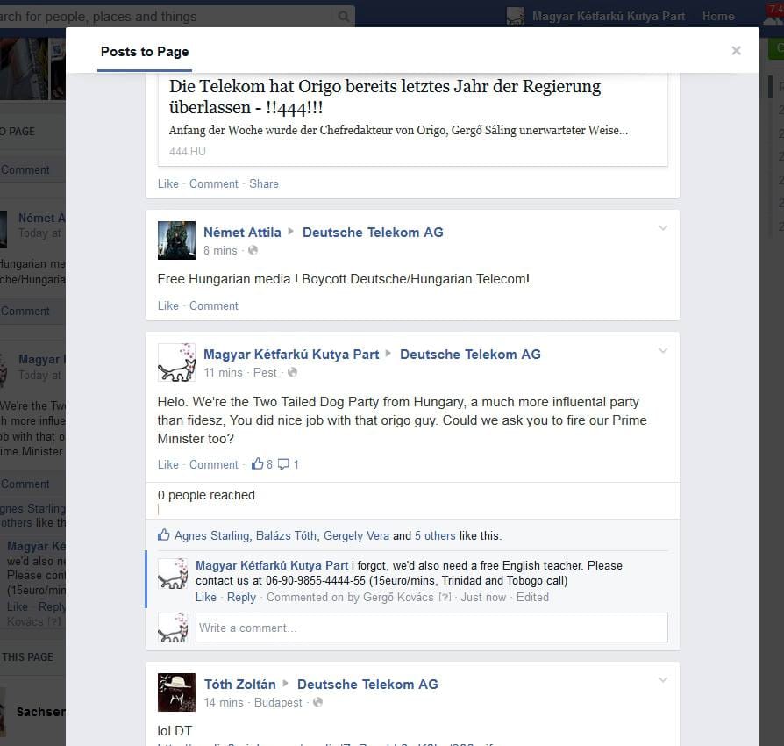
Task: Click the thumbs-up icon beside Agnes Starling
Action: coord(163,534)
